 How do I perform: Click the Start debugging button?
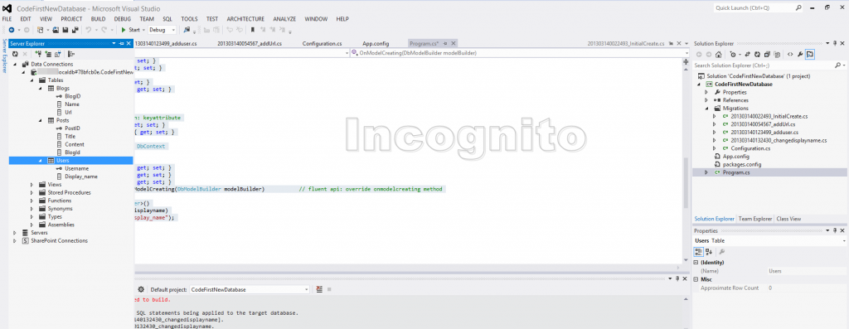tap(130, 30)
